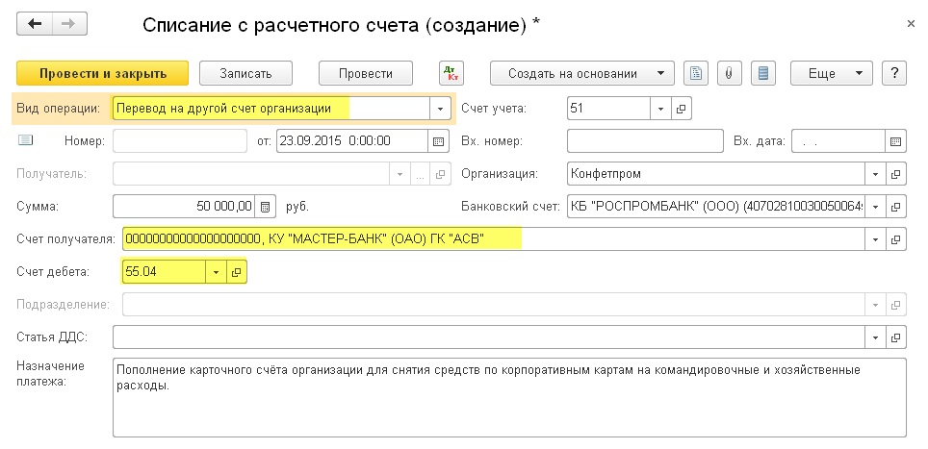
Task: Focus the Номер input field
Action: pos(180,141)
